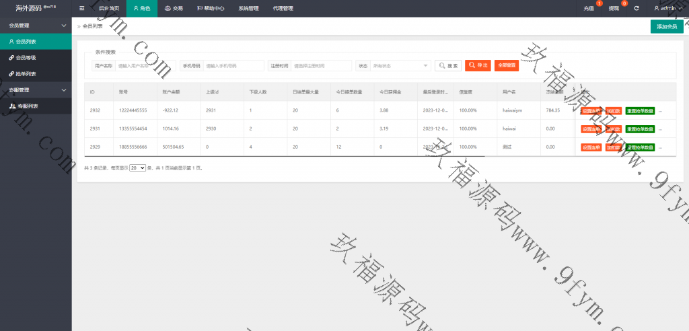Toggle the sidebar collapse hamburger icon
This screenshot has width=689, height=331.
pos(82,8)
